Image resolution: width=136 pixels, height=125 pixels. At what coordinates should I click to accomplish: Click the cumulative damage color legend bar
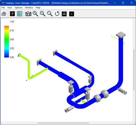point(7,41)
